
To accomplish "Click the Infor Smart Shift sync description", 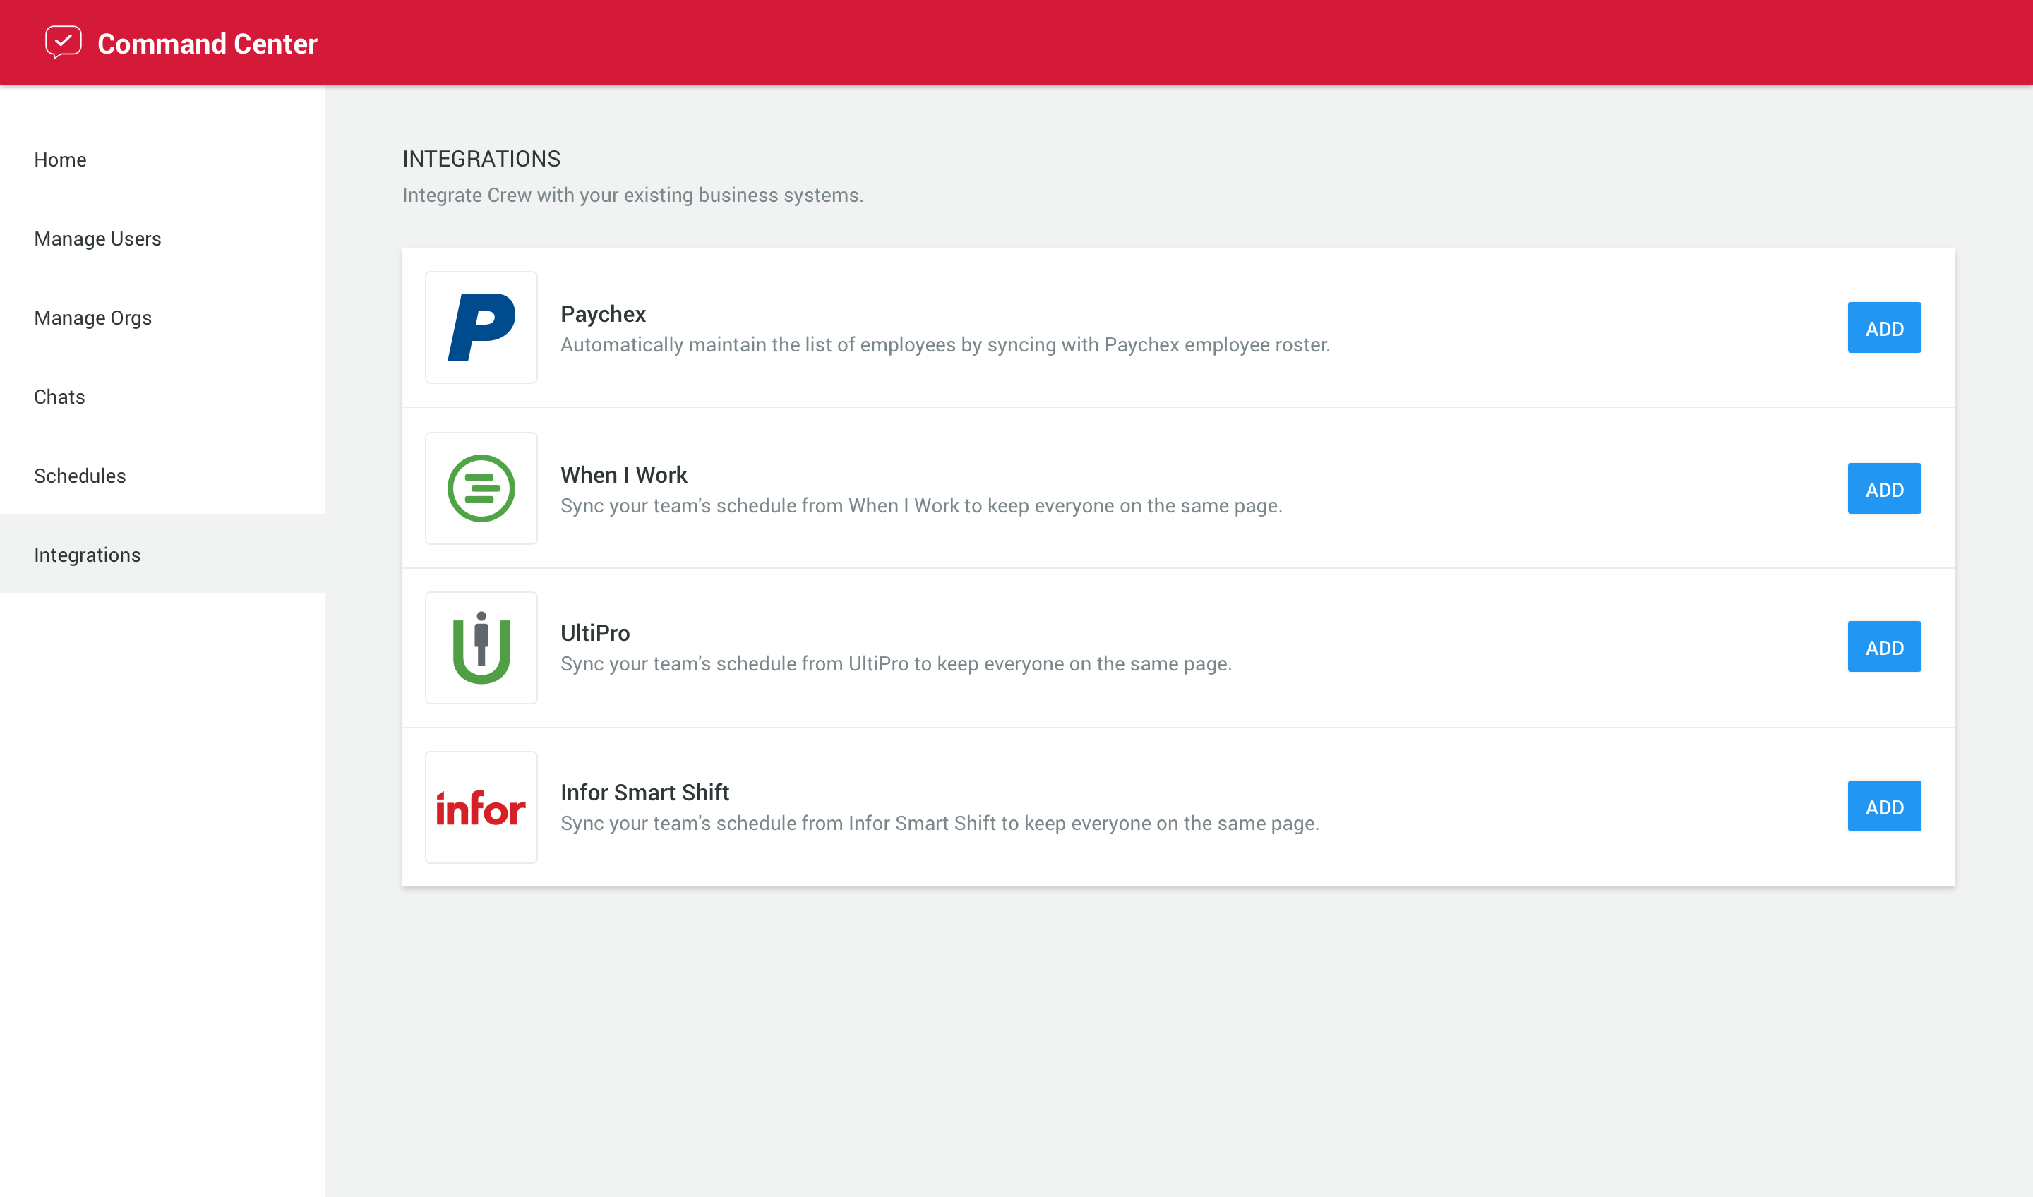I will coord(940,824).
